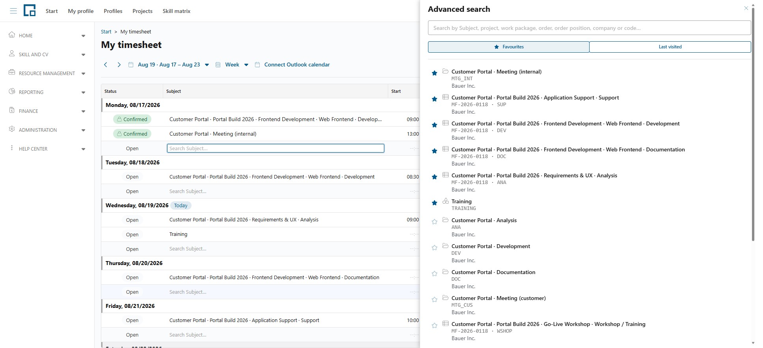
Task: Click the Resource Management icon
Action: coord(12,72)
